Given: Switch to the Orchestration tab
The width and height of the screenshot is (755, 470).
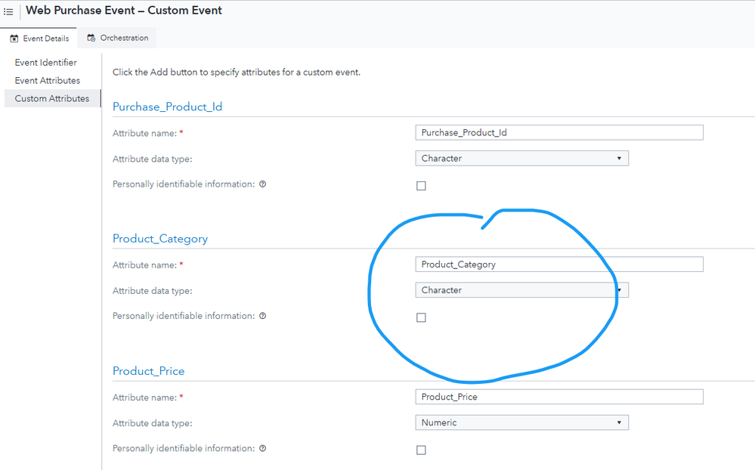Looking at the screenshot, I should [x=123, y=38].
